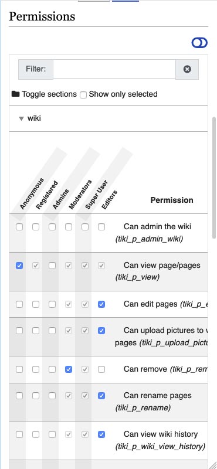The image size is (217, 469).
Task: Check Registered for Can edit pages
Action: tap(36, 304)
